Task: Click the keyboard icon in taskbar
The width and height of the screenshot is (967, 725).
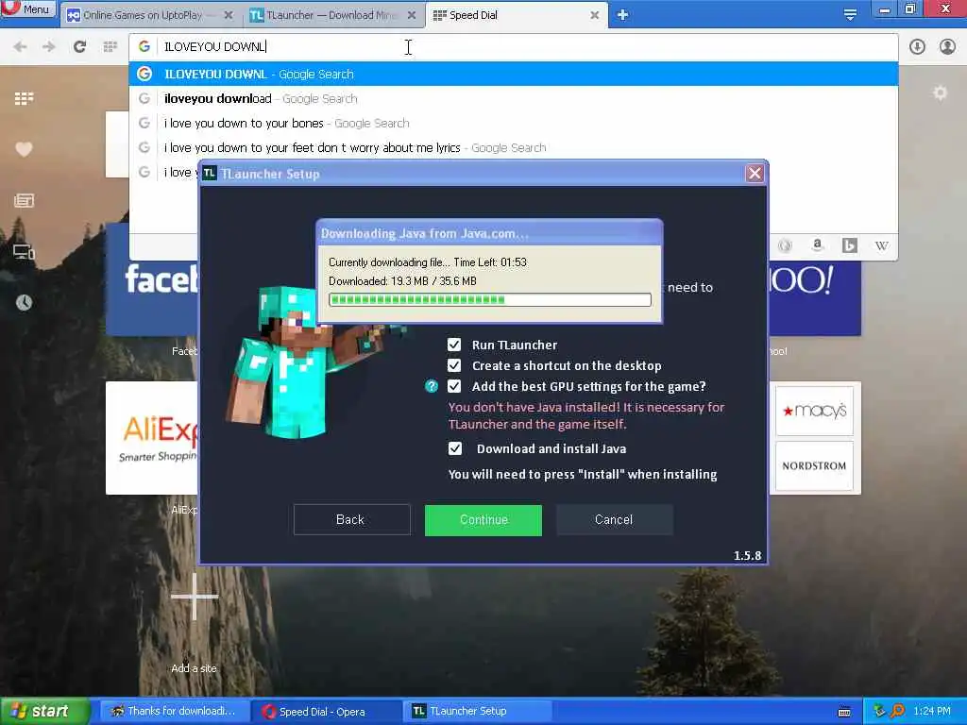Action: click(844, 712)
